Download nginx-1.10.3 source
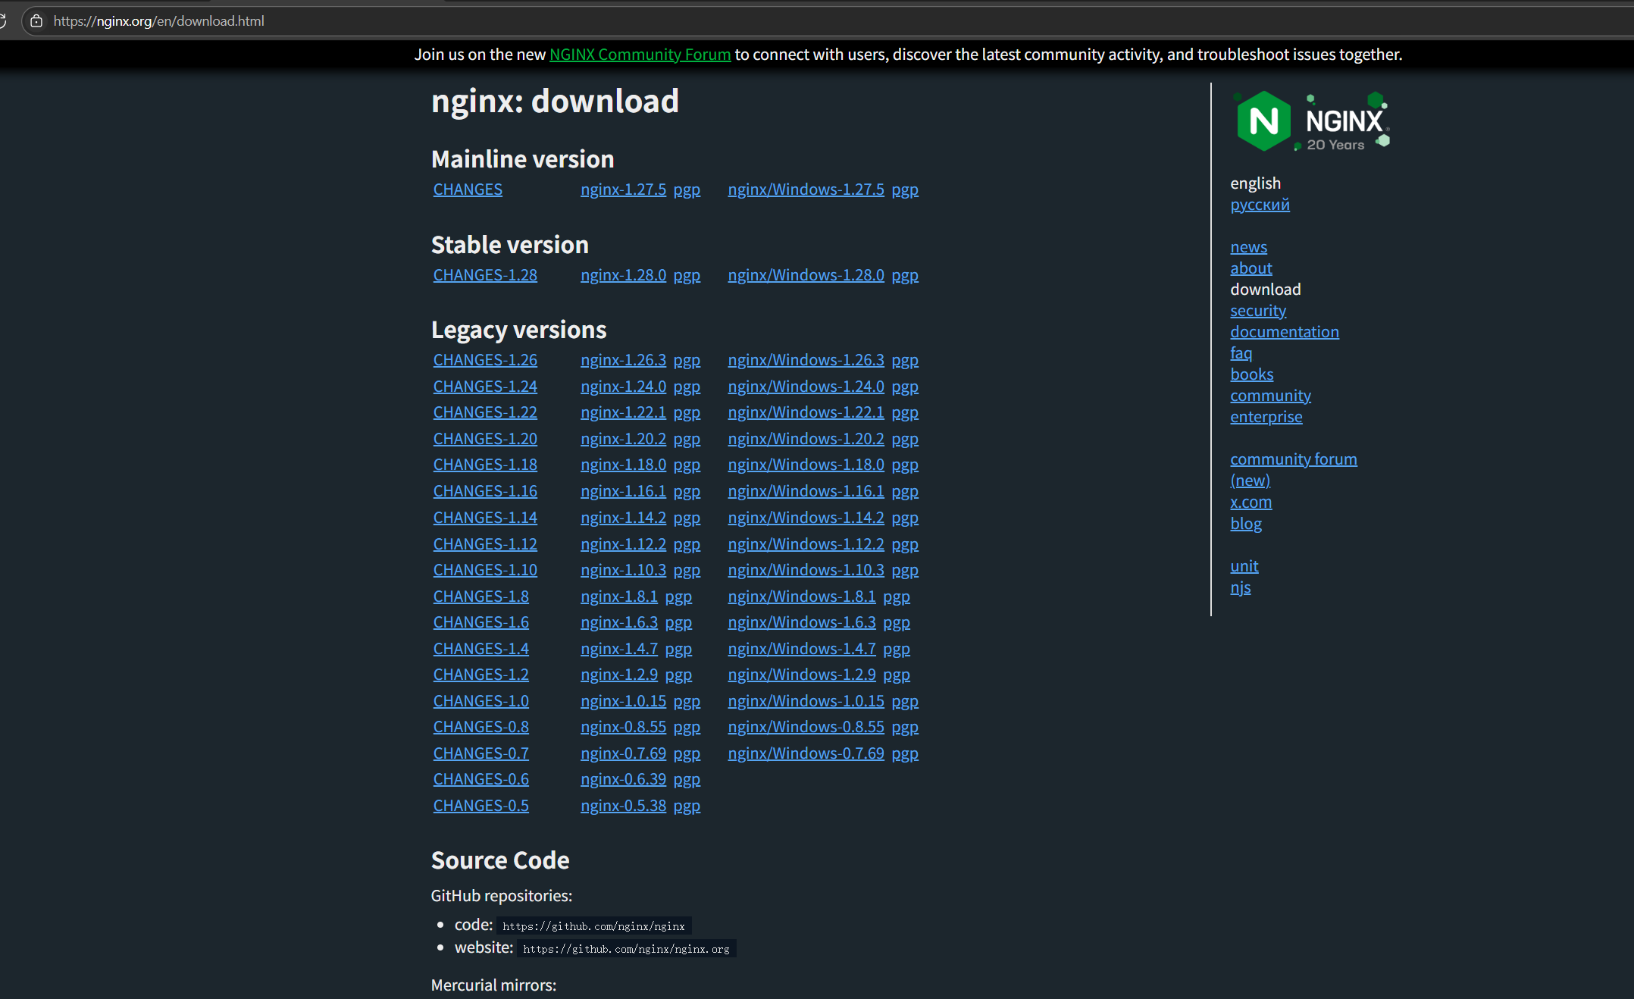 tap(623, 570)
